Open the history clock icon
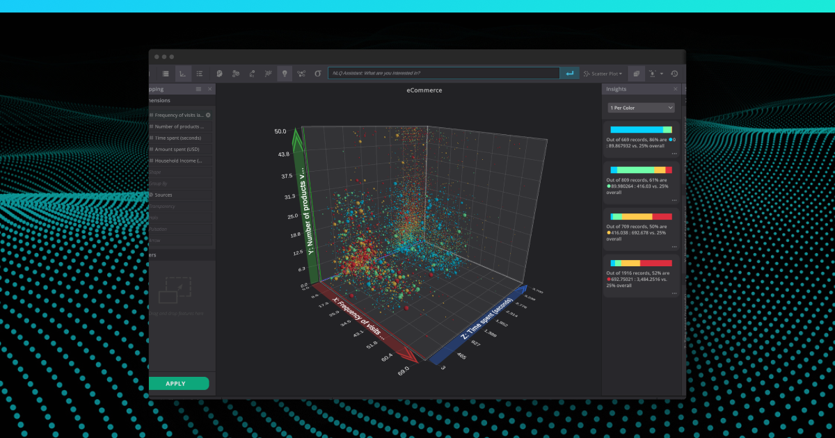This screenshot has width=835, height=438. pos(674,73)
